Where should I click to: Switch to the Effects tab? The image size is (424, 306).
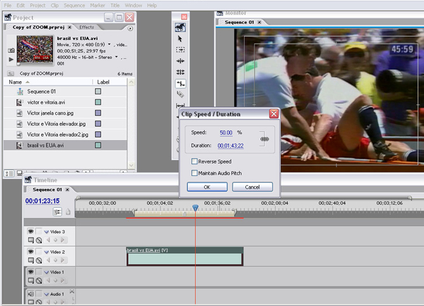tap(86, 27)
